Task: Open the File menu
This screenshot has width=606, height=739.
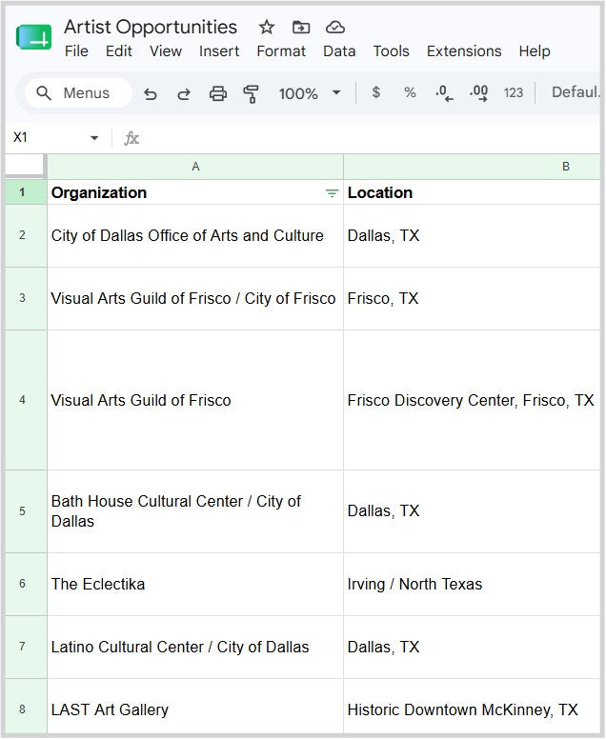Action: (76, 50)
